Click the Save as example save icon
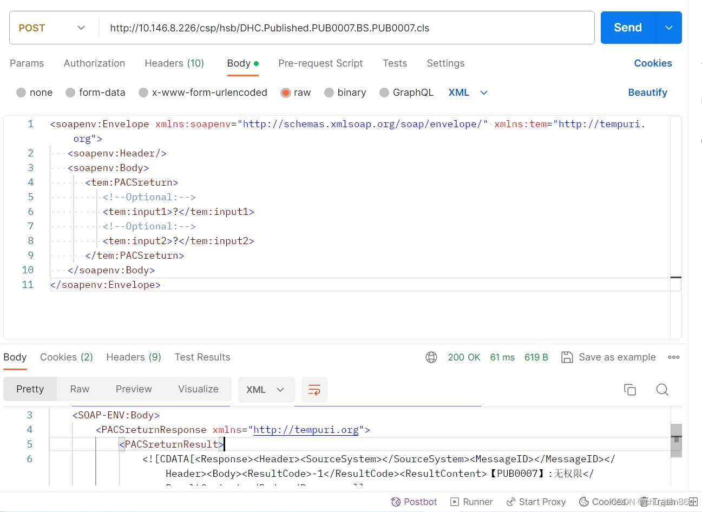702x512 pixels. tap(567, 357)
